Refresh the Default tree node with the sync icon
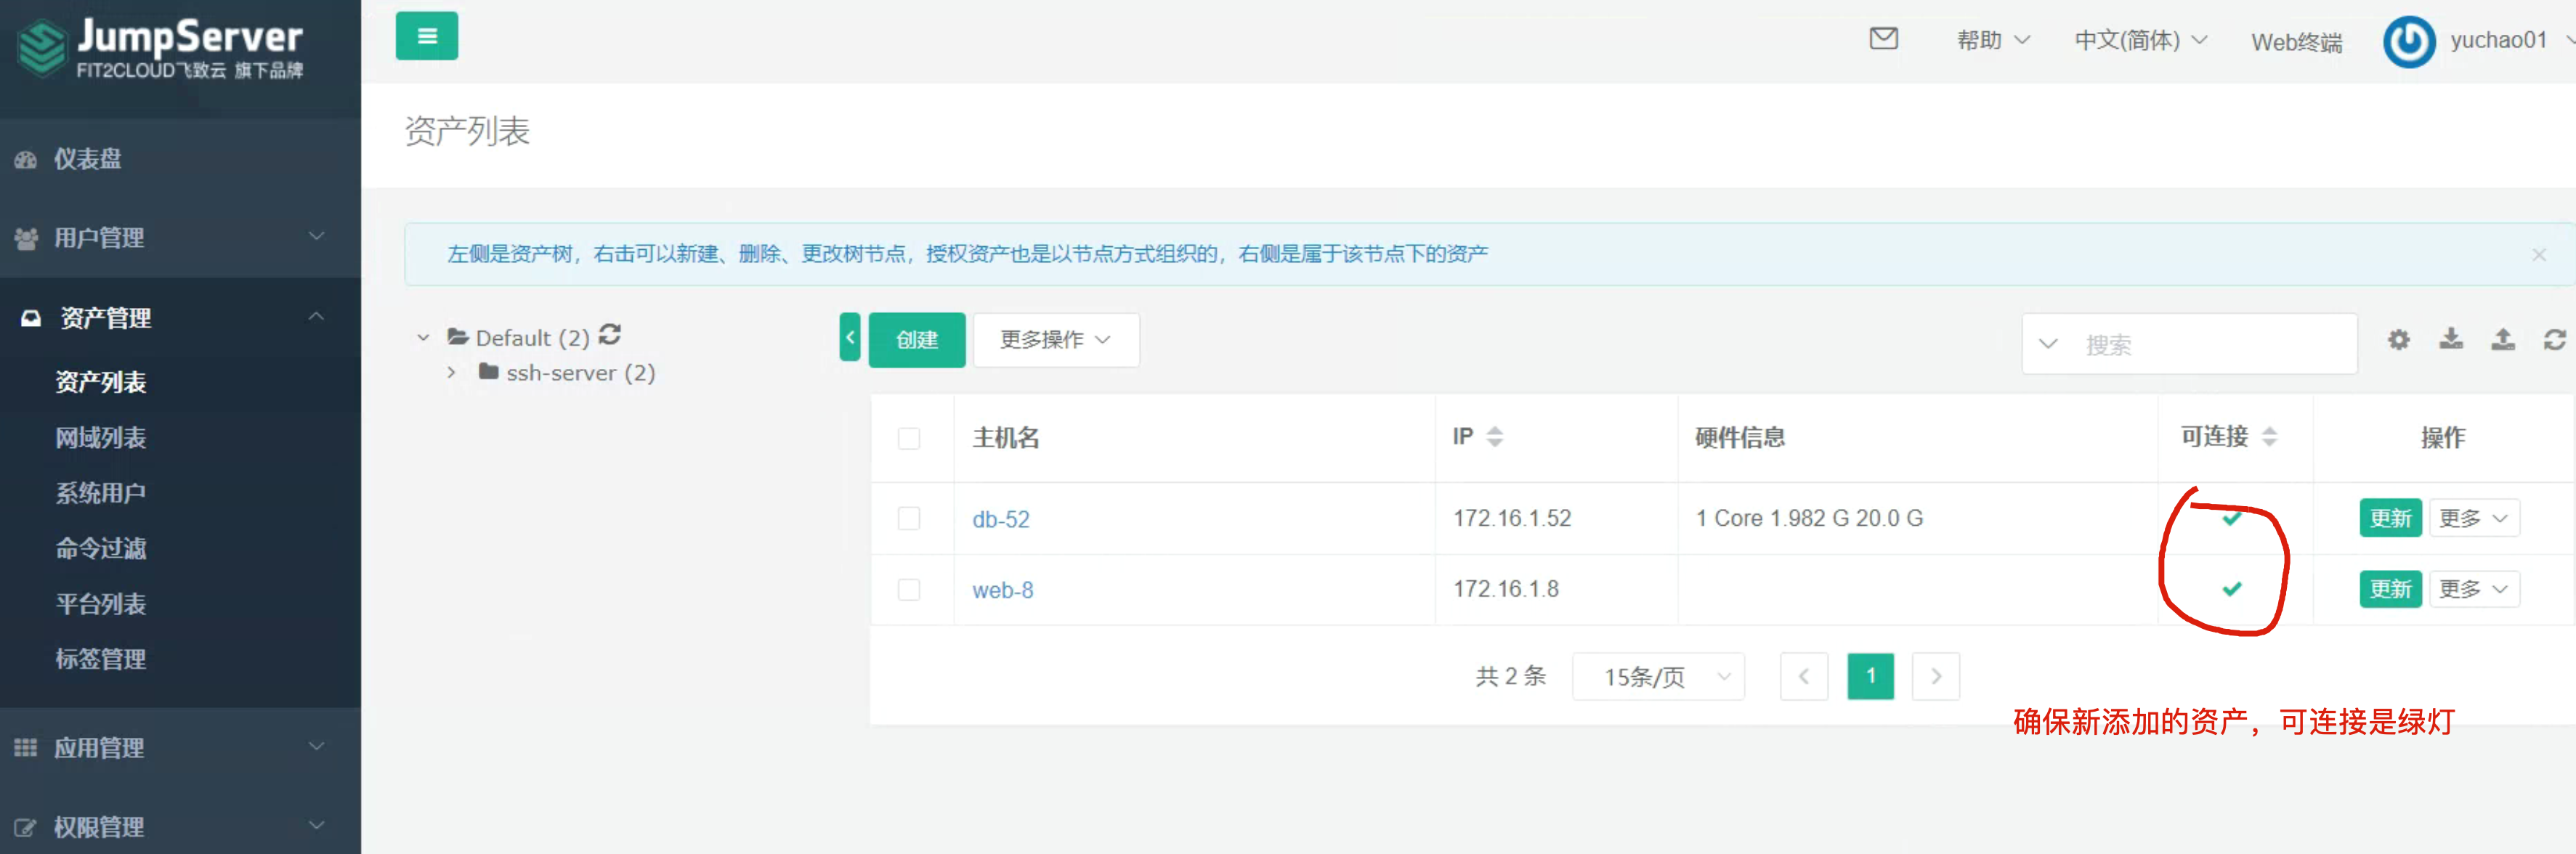The width and height of the screenshot is (2576, 854). (610, 335)
